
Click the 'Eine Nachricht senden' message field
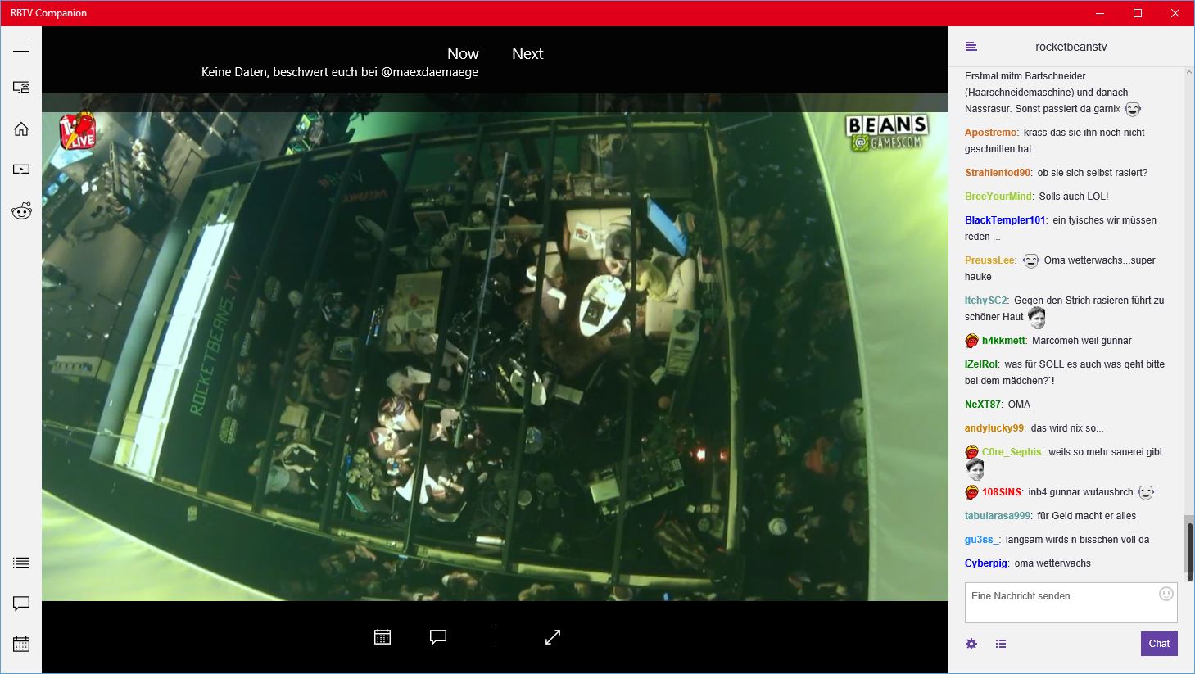[x=1061, y=602]
